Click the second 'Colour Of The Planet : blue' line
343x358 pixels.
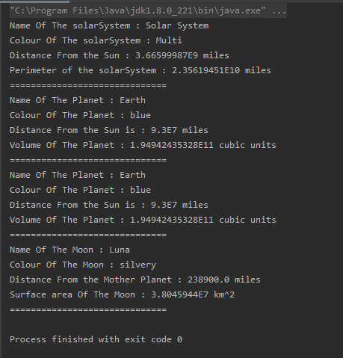click(x=80, y=190)
